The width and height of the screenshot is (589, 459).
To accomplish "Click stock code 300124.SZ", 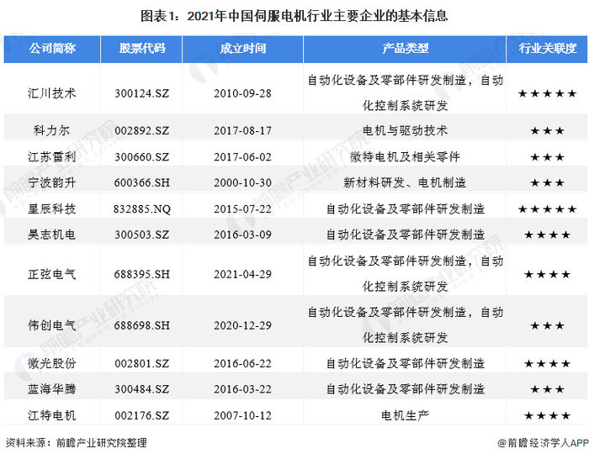I will (142, 93).
